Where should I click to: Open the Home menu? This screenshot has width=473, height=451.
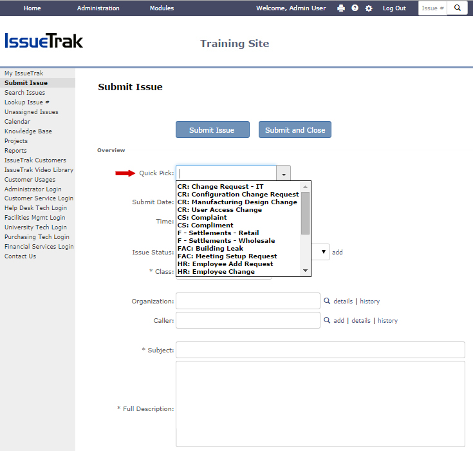[x=32, y=8]
